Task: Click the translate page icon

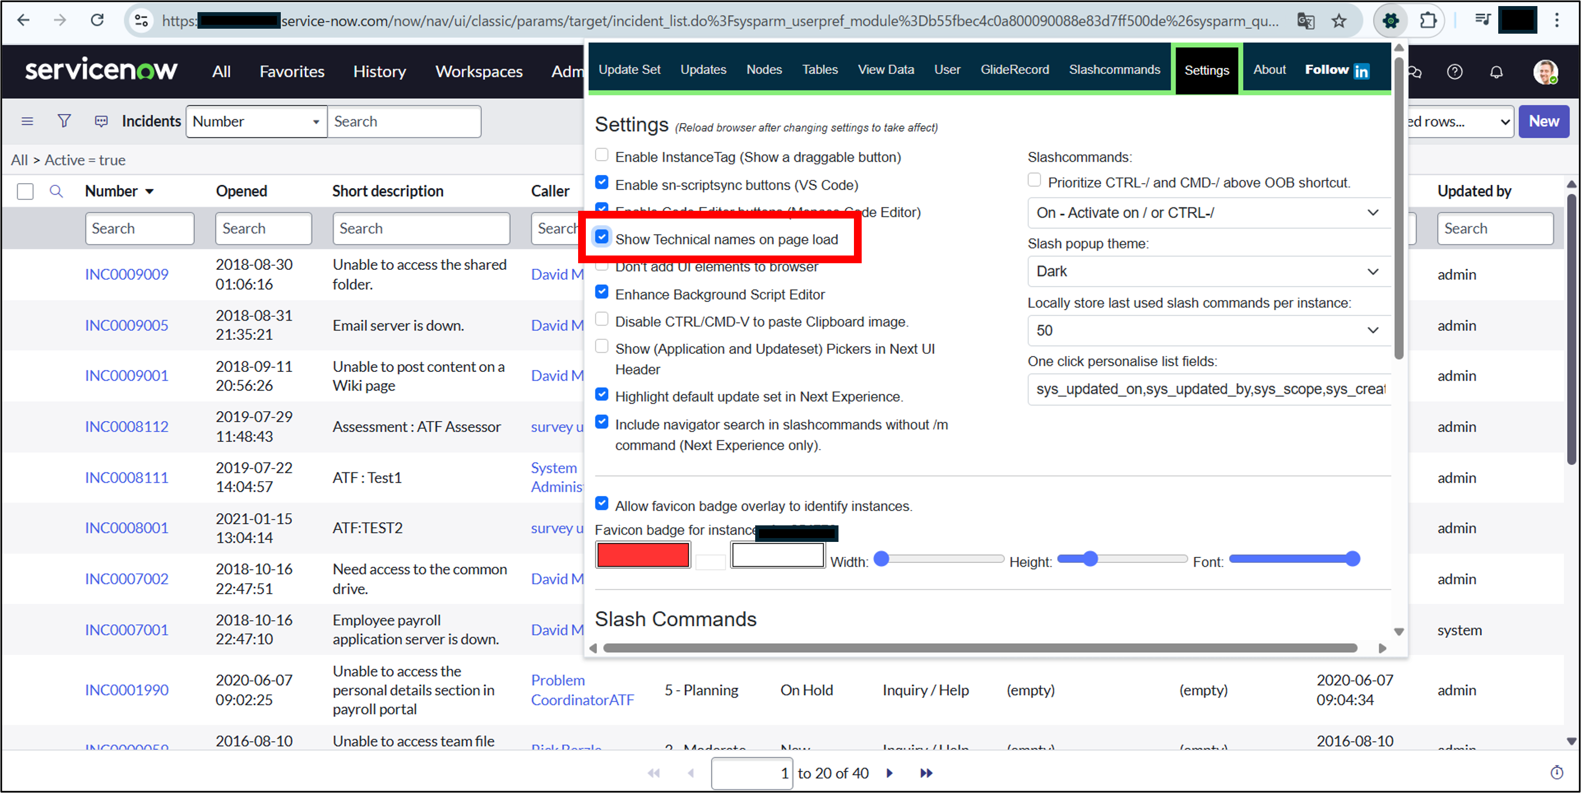Action: (1305, 21)
